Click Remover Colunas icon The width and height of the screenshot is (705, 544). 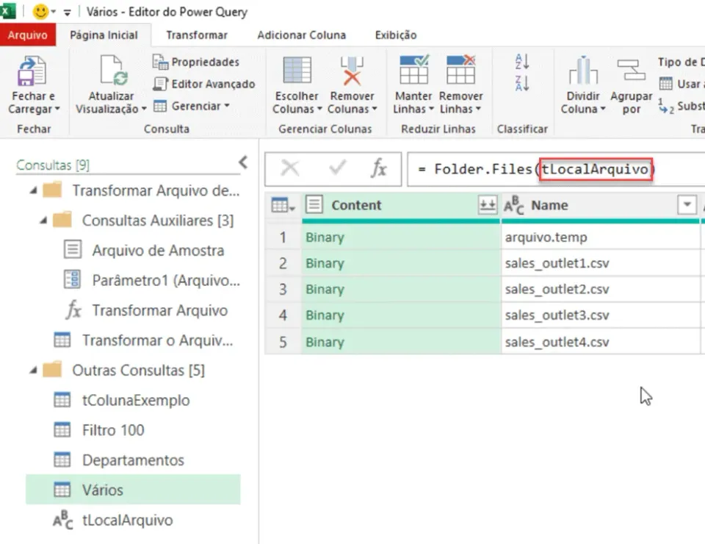352,71
